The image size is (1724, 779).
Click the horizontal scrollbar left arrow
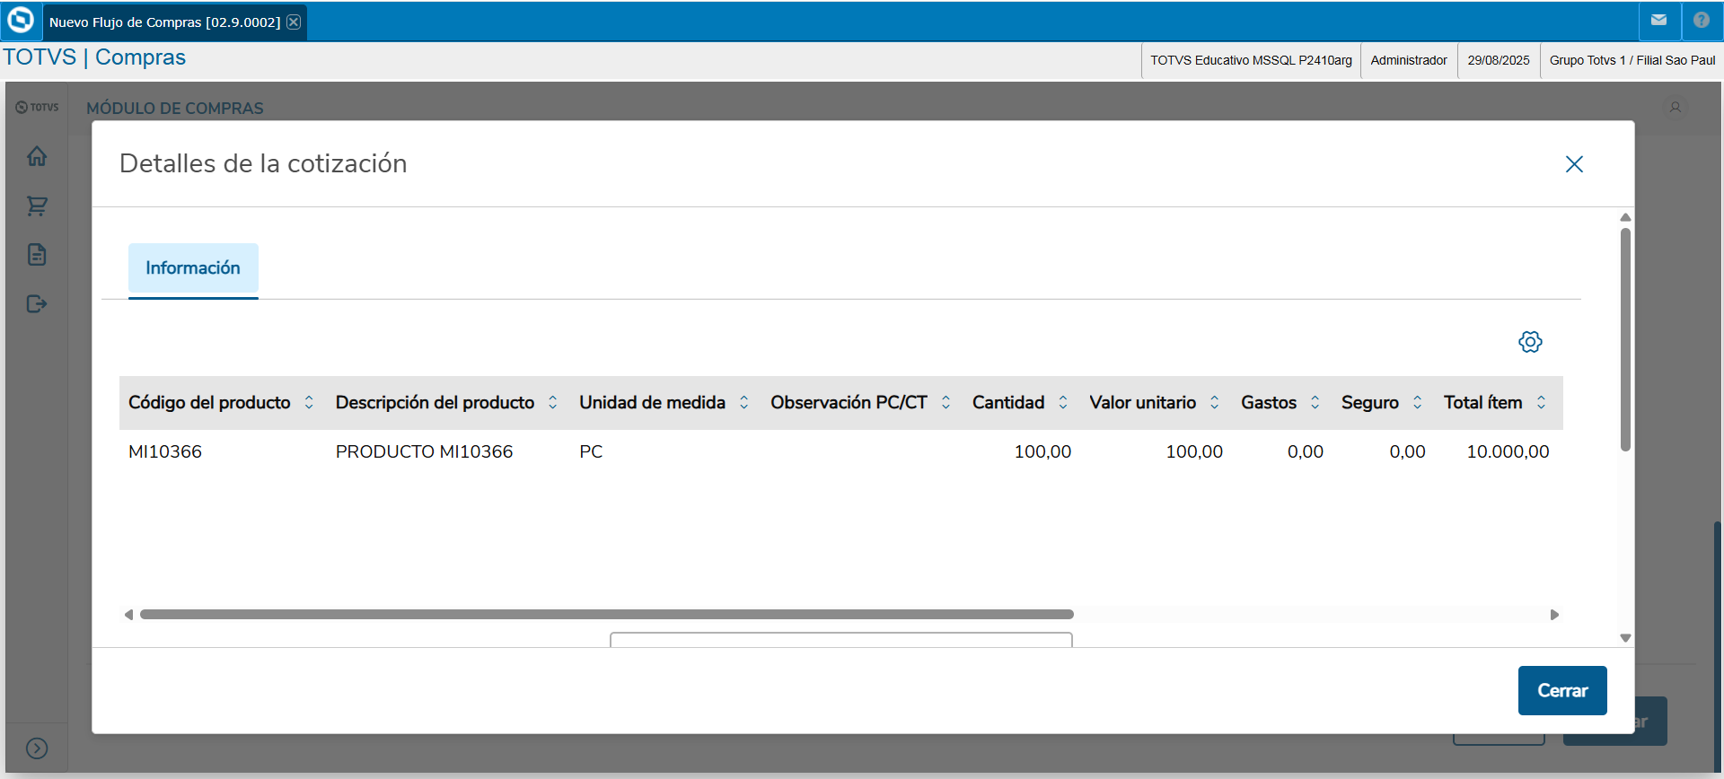(x=128, y=615)
